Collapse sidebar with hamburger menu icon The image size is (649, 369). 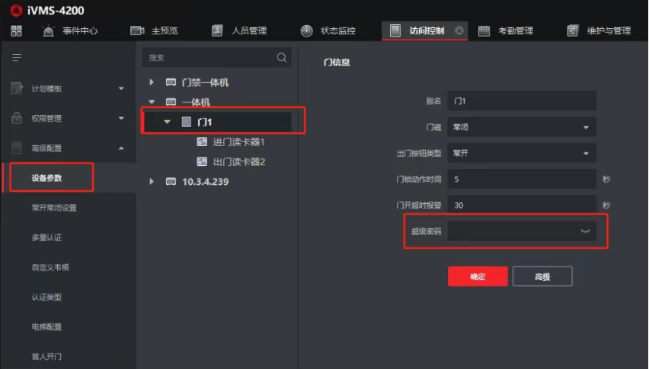[17, 57]
